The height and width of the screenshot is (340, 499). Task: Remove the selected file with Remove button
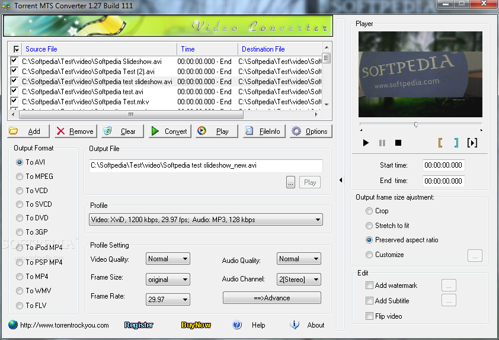click(x=75, y=131)
